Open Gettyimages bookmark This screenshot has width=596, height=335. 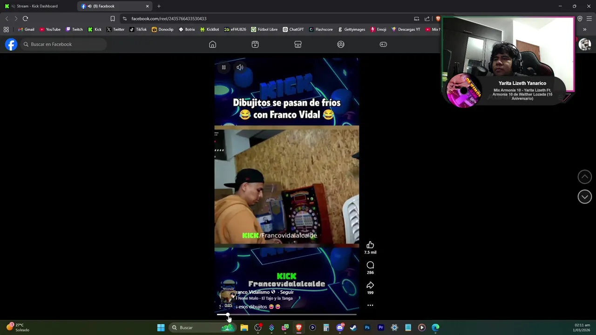pos(352,29)
